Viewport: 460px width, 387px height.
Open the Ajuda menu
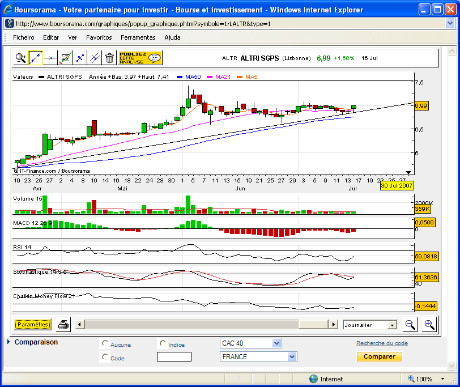[172, 37]
